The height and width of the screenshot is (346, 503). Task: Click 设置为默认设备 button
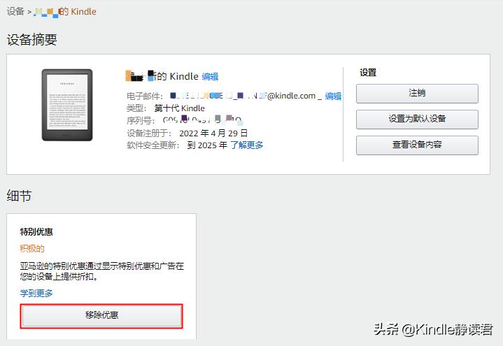point(417,119)
